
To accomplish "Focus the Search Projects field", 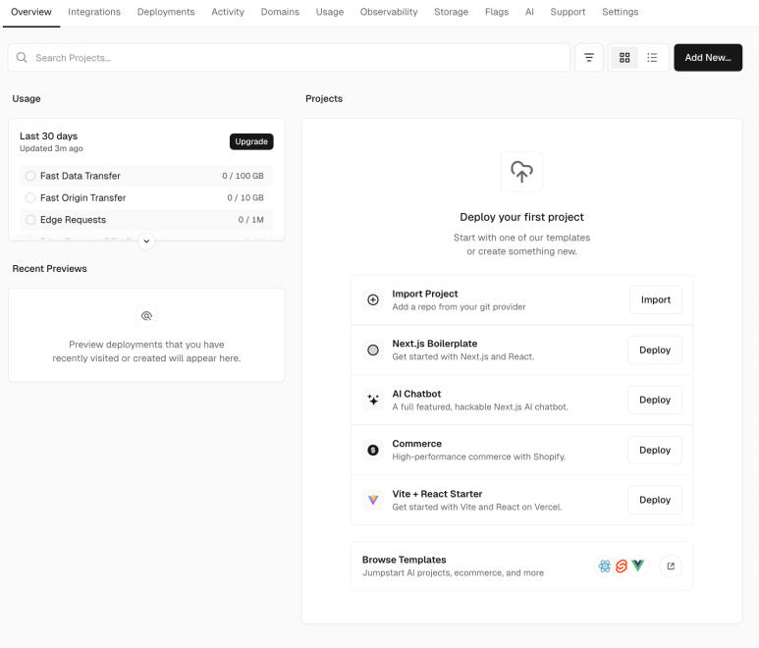I will pyautogui.click(x=289, y=58).
